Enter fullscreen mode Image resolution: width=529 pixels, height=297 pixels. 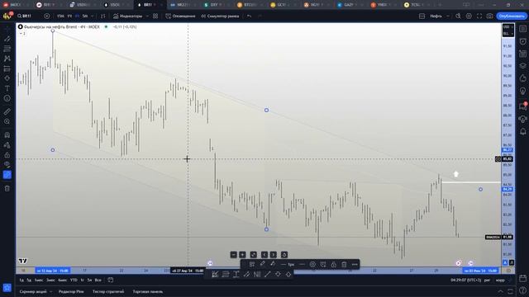click(479, 16)
